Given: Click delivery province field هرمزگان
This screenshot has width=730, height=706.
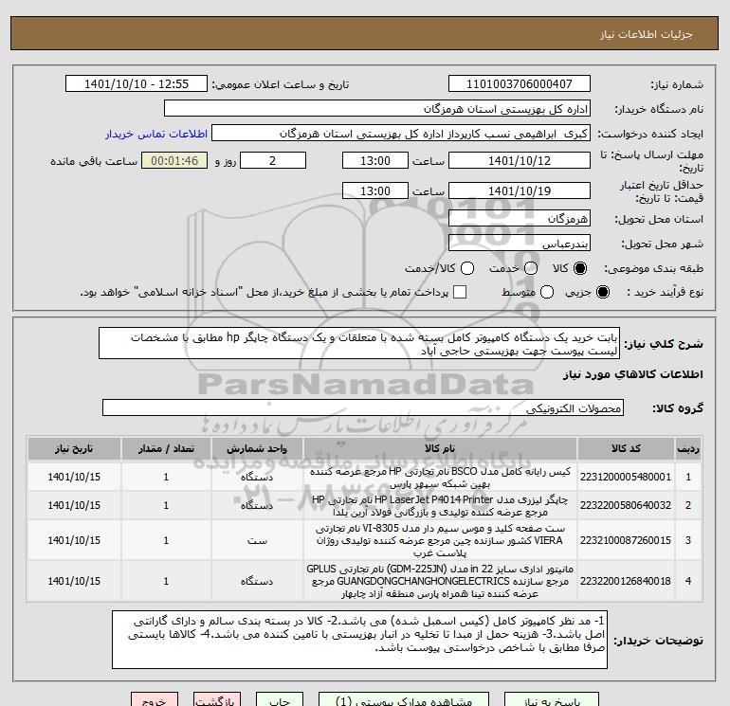Looking at the screenshot, I should tap(520, 218).
